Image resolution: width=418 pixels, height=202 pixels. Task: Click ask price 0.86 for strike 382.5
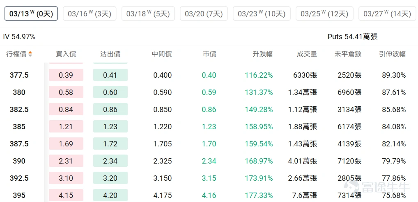point(110,109)
